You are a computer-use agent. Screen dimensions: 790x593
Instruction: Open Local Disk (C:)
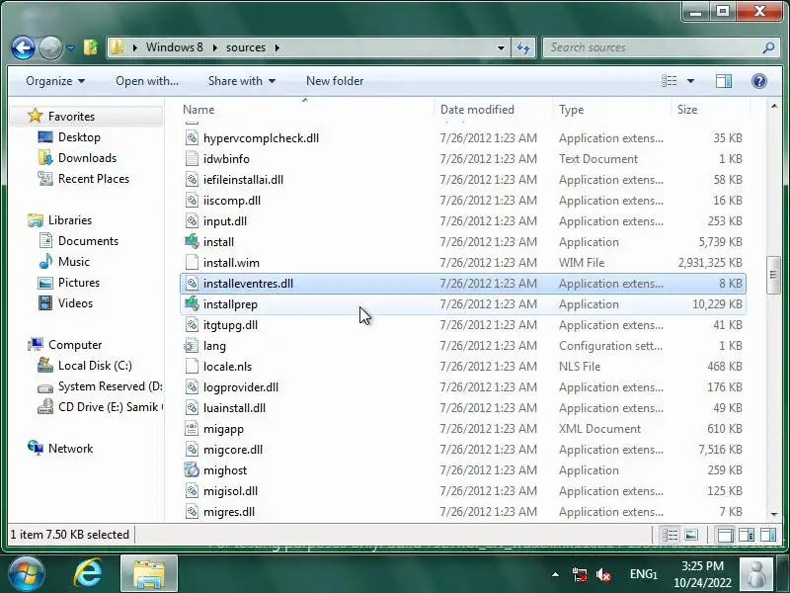coord(95,366)
